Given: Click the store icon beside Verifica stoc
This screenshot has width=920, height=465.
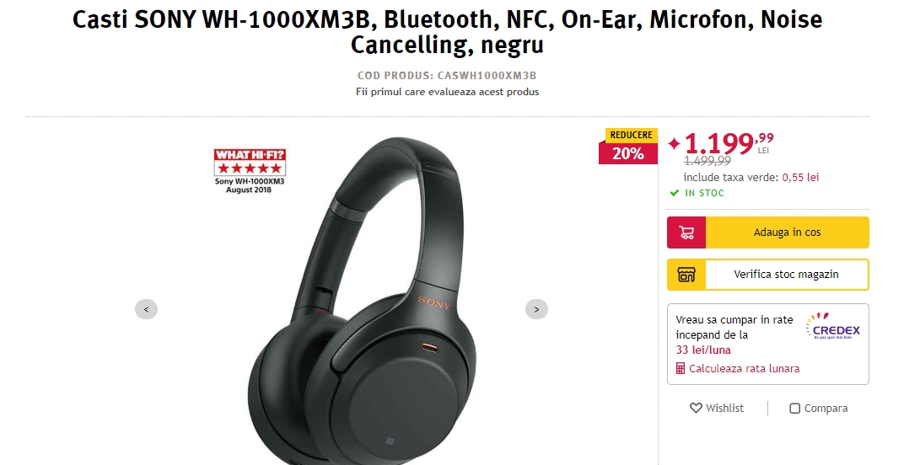Looking at the screenshot, I should 686,275.
